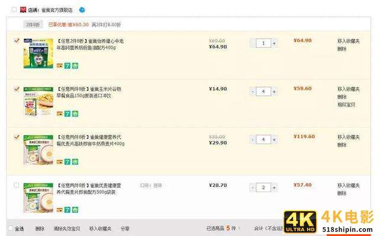Open ¥29.90 oatmeal product thumbnail

(38, 149)
